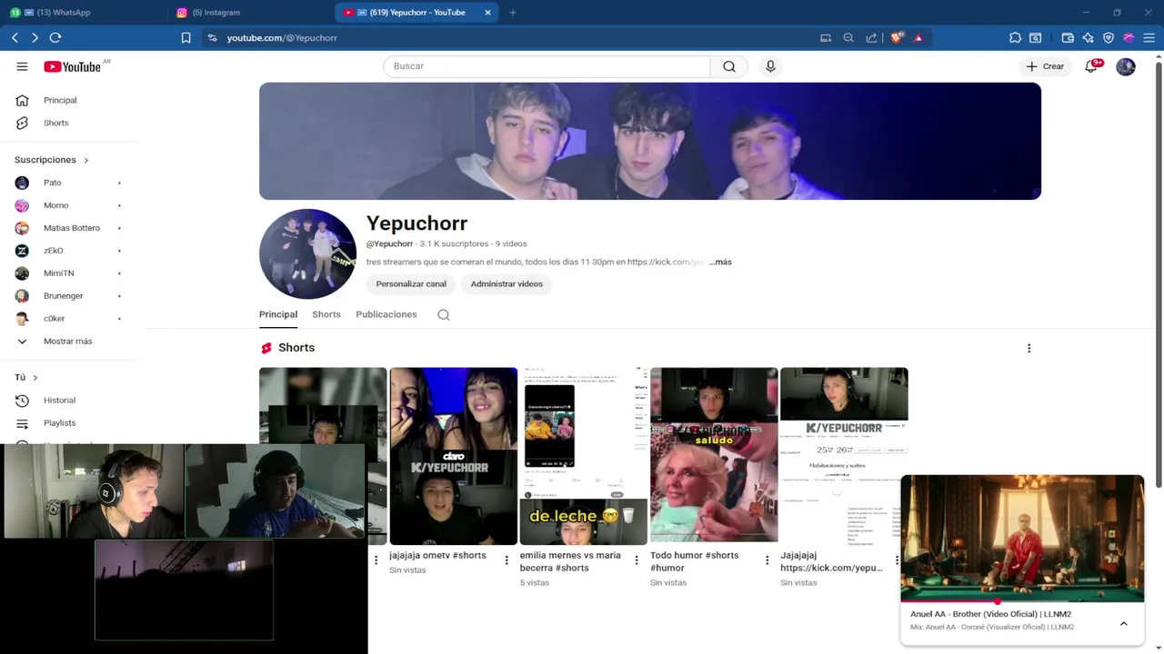1164x654 pixels.
Task: Click the share page icon
Action: [871, 37]
